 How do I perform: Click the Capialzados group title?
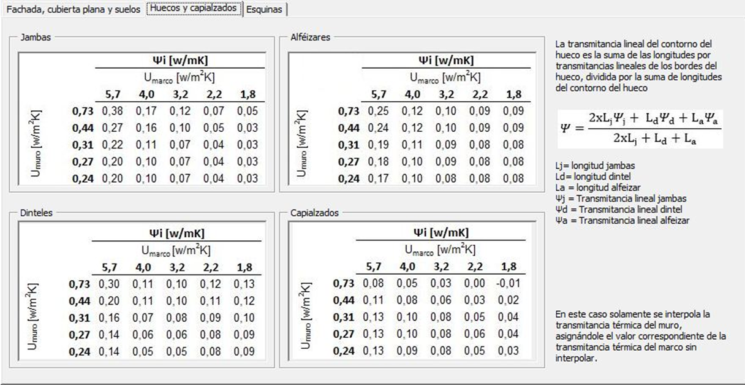(x=314, y=213)
